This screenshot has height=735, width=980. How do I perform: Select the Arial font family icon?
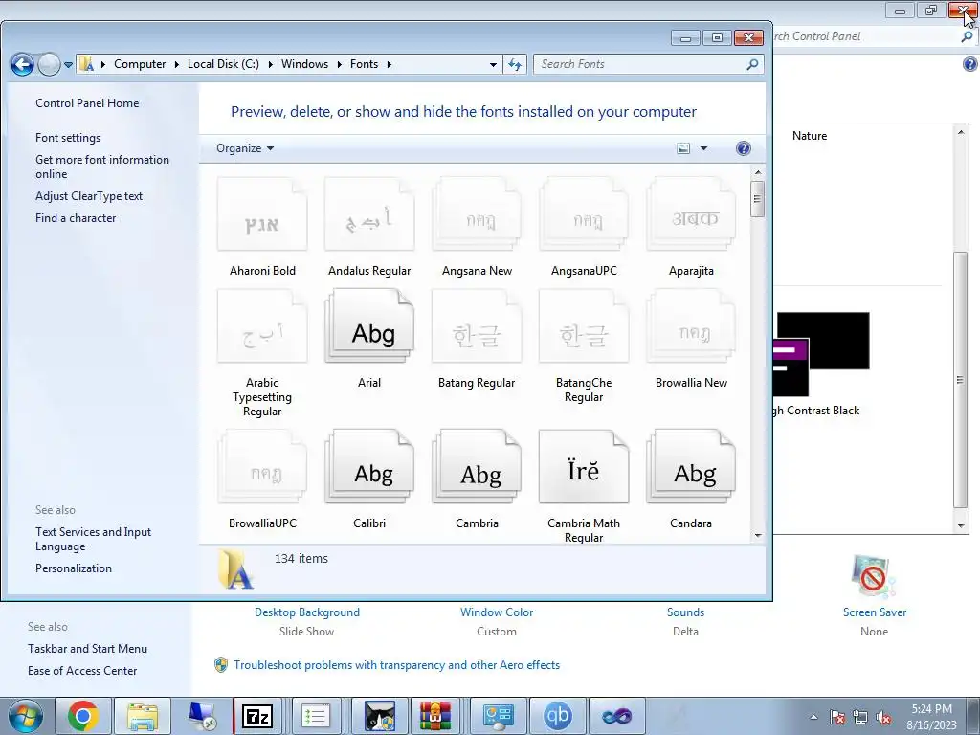coord(369,326)
